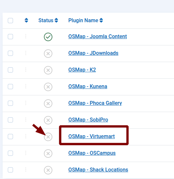Click drag handle of Phoca Gallery row
This screenshot has height=179, width=174.
(x=26, y=103)
